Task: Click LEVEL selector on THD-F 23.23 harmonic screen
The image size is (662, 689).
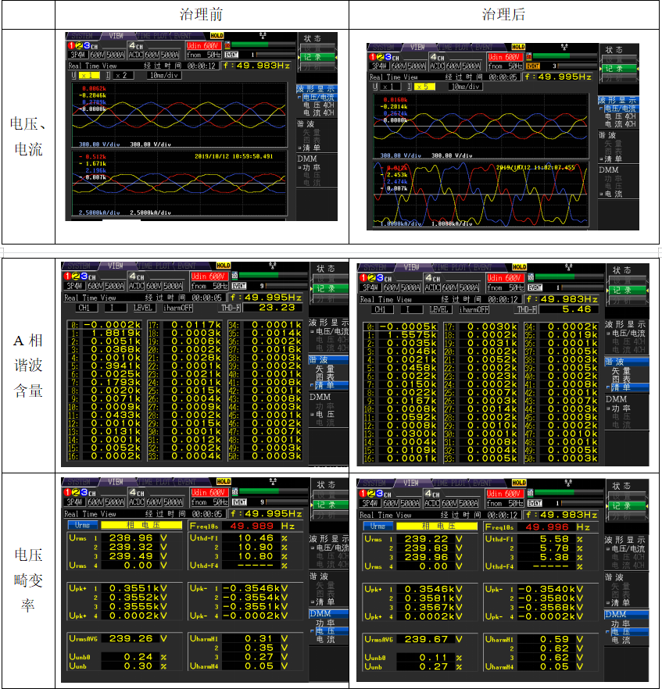Action: click(x=143, y=308)
